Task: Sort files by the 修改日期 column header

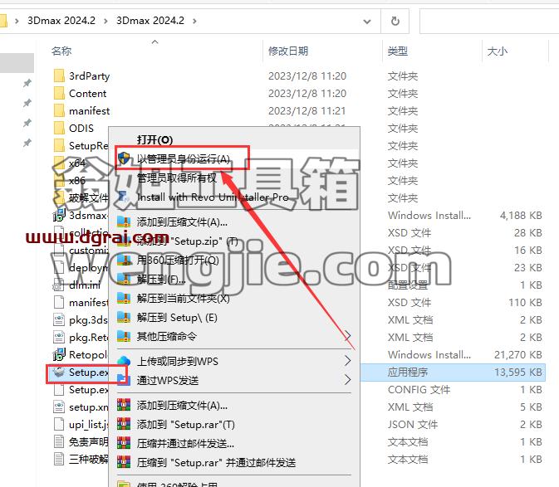Action: tap(288, 51)
